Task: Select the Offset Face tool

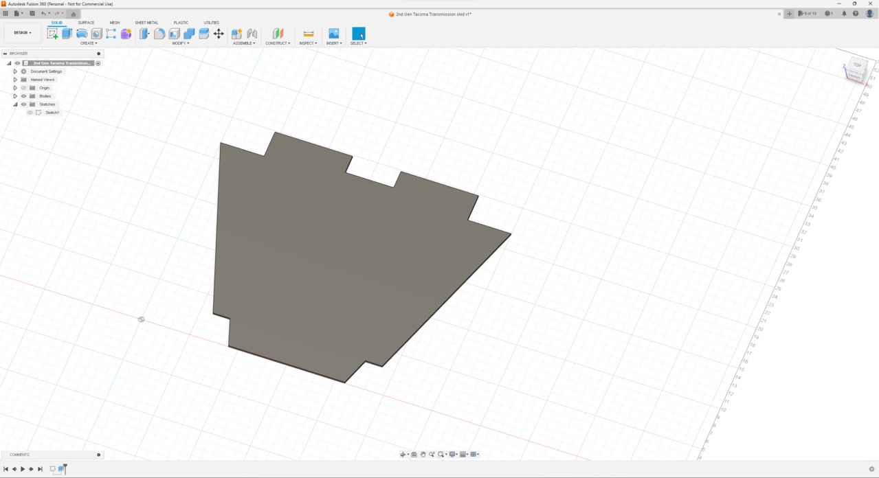Action: coord(203,34)
